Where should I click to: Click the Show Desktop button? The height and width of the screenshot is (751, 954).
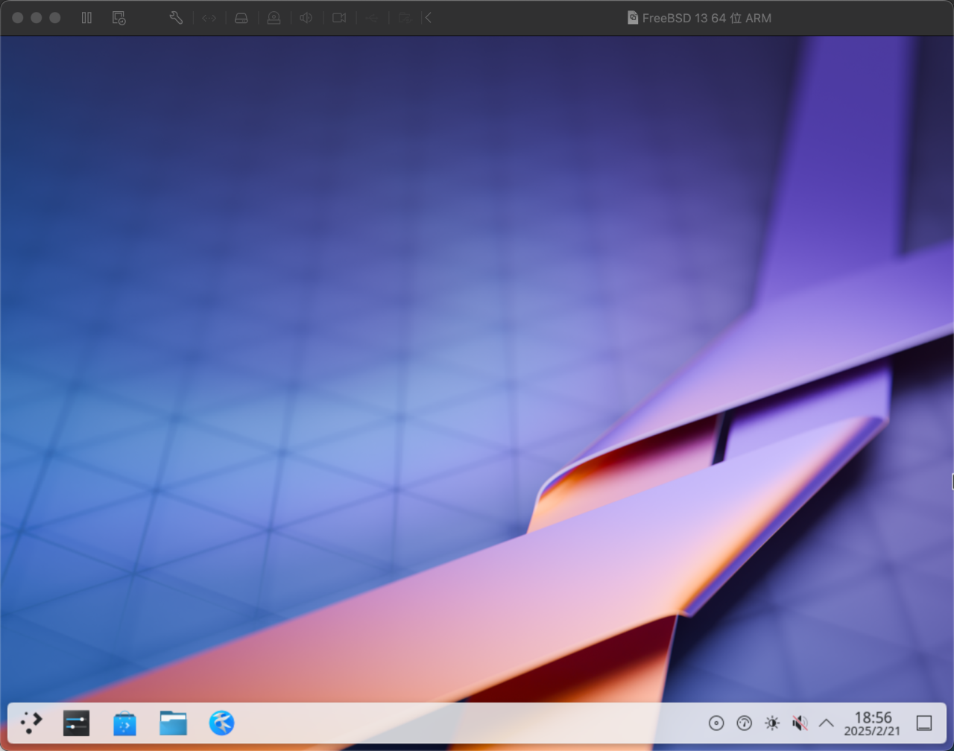pos(924,723)
